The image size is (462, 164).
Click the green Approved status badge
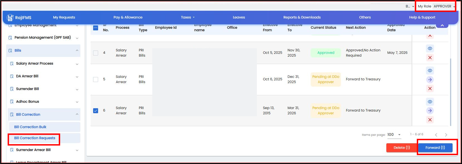326,53
